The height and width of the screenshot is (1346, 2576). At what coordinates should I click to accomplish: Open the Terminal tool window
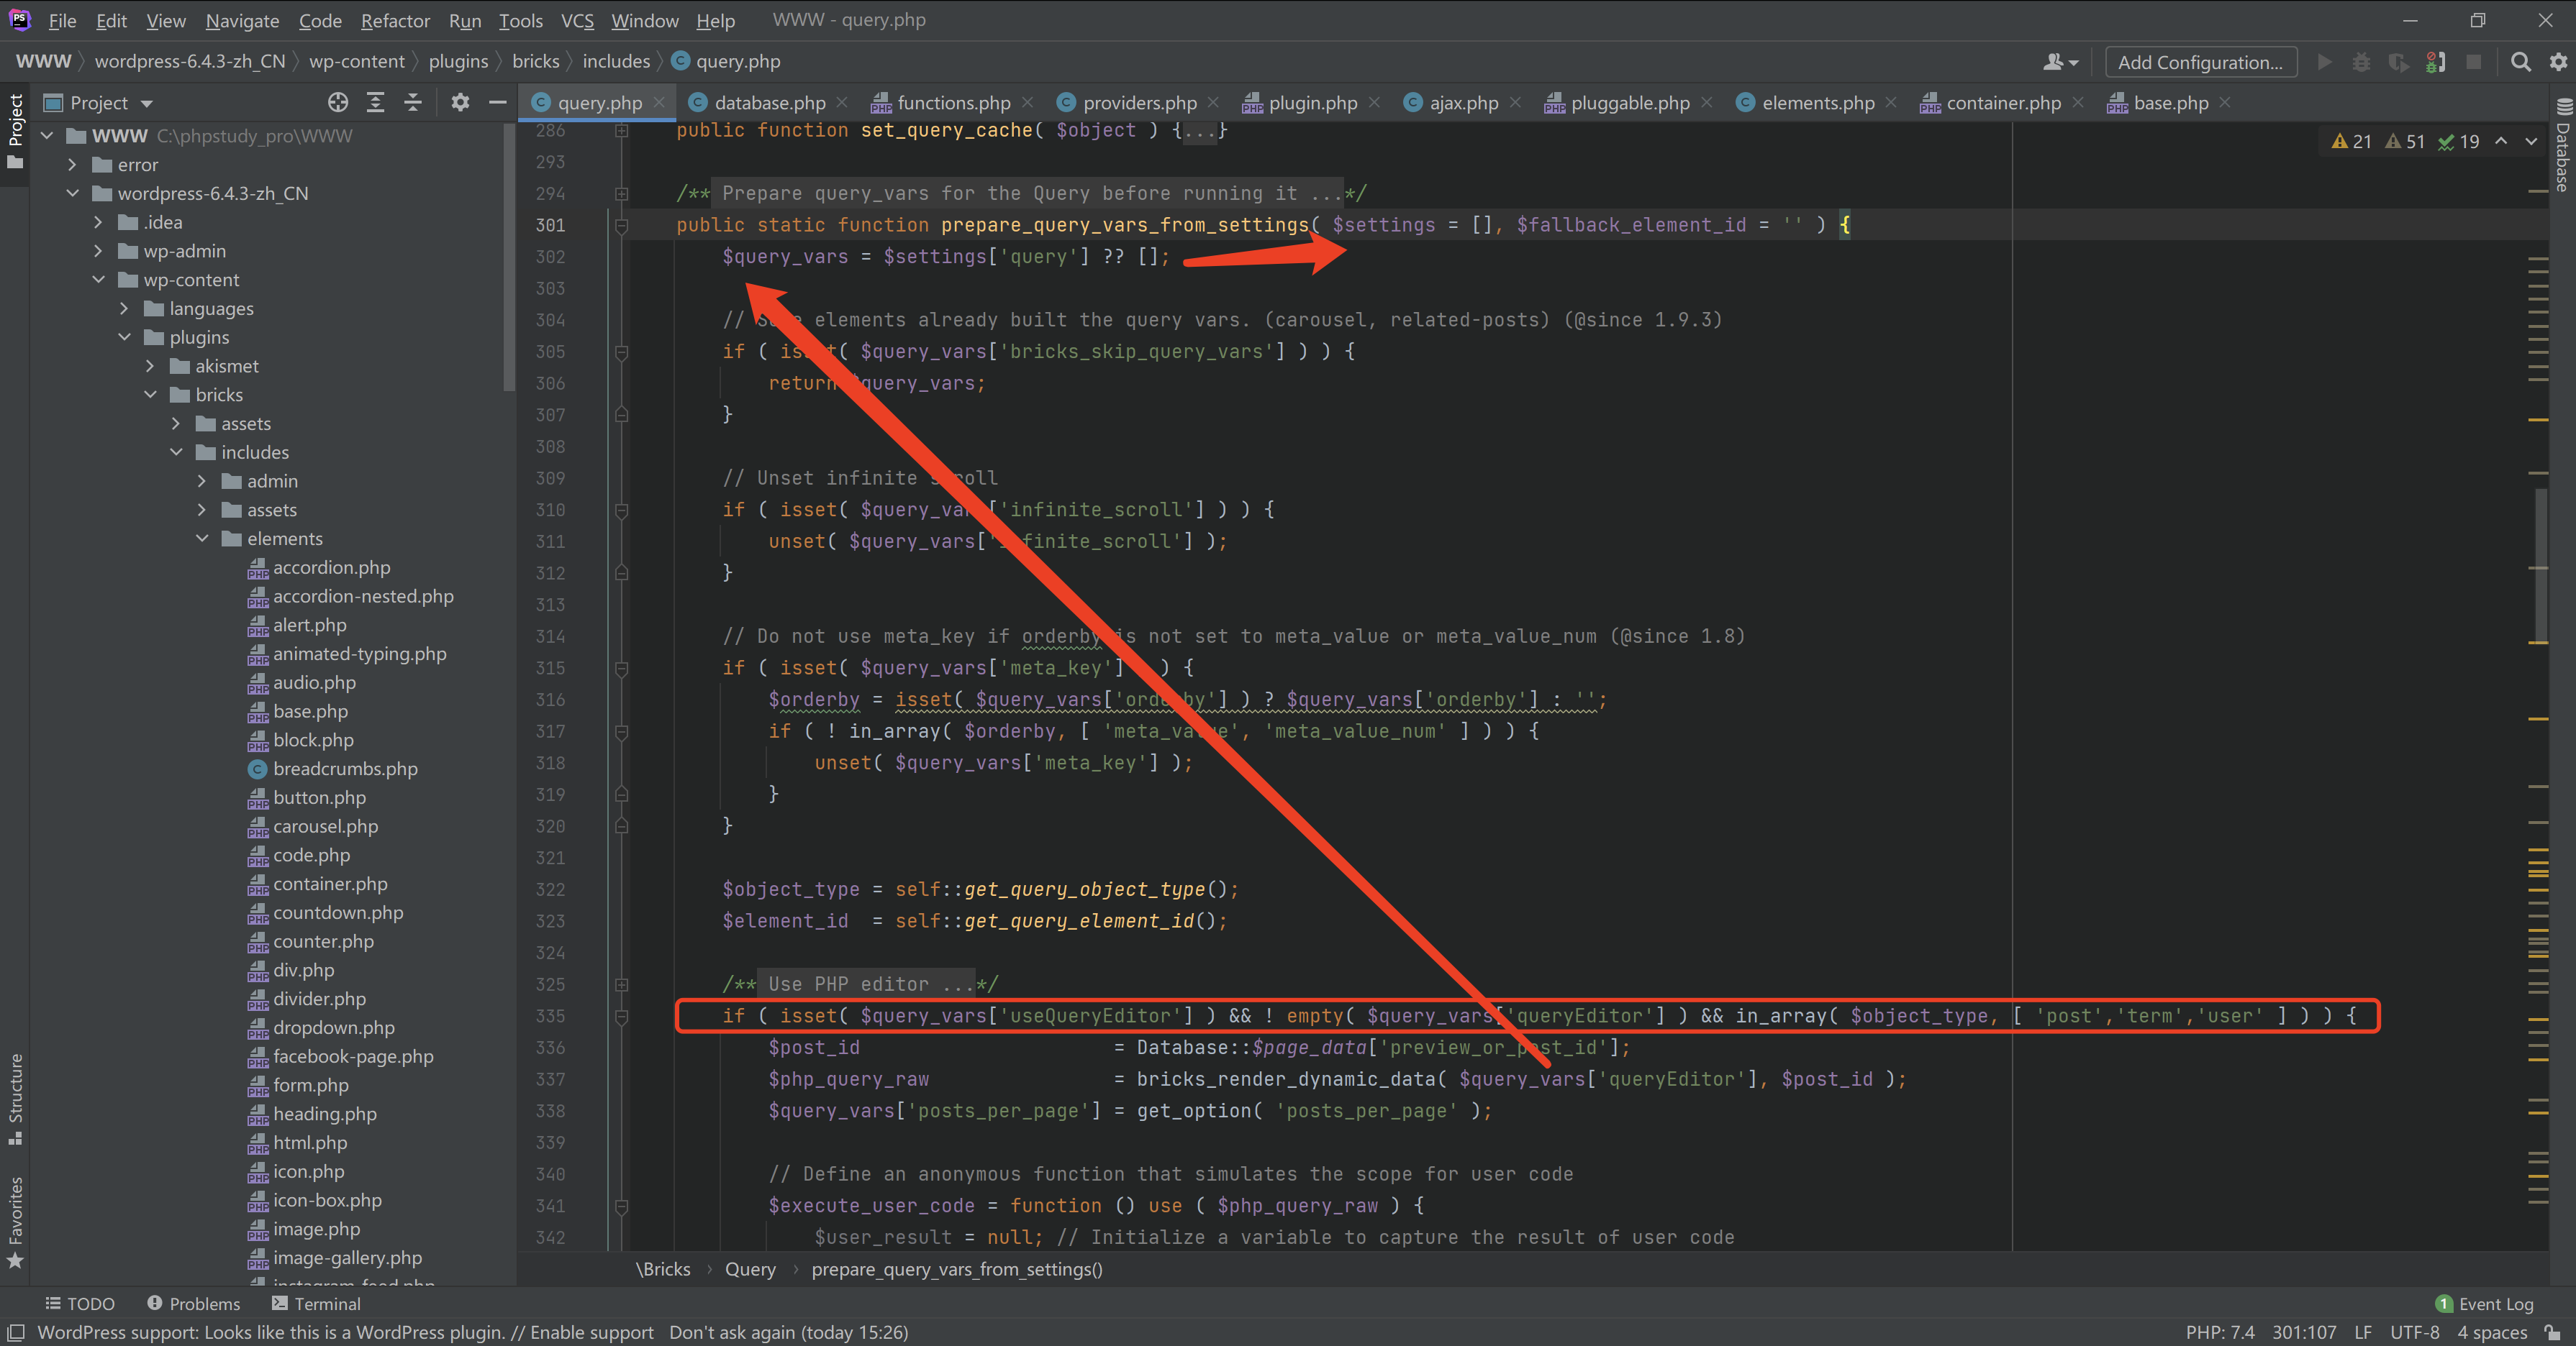point(316,1303)
